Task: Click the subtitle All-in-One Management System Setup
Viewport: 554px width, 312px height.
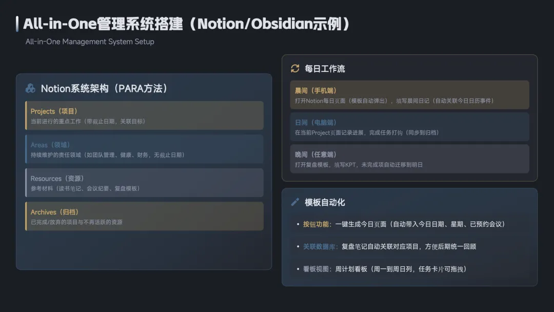Action: [x=90, y=42]
